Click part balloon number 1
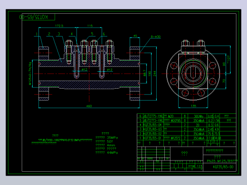Image resolution: width=247 pixels, height=185 pixels. 37,34
